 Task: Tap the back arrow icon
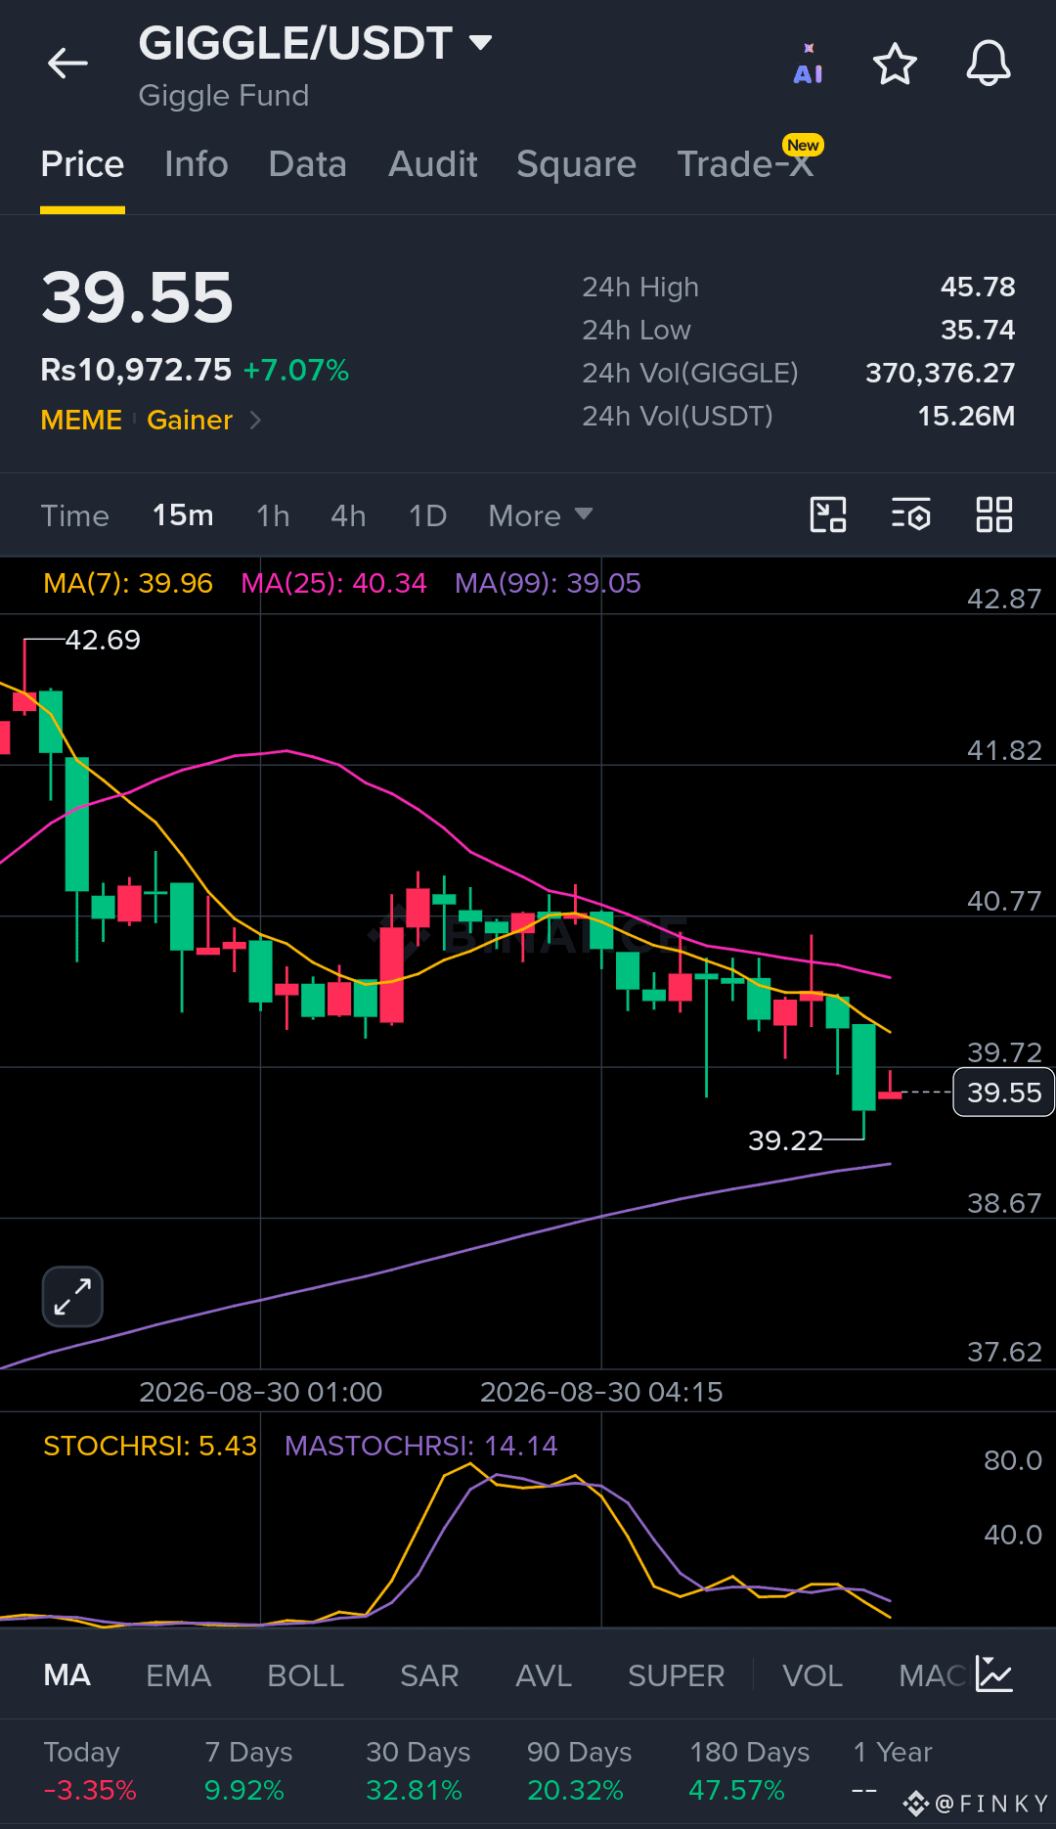point(67,64)
